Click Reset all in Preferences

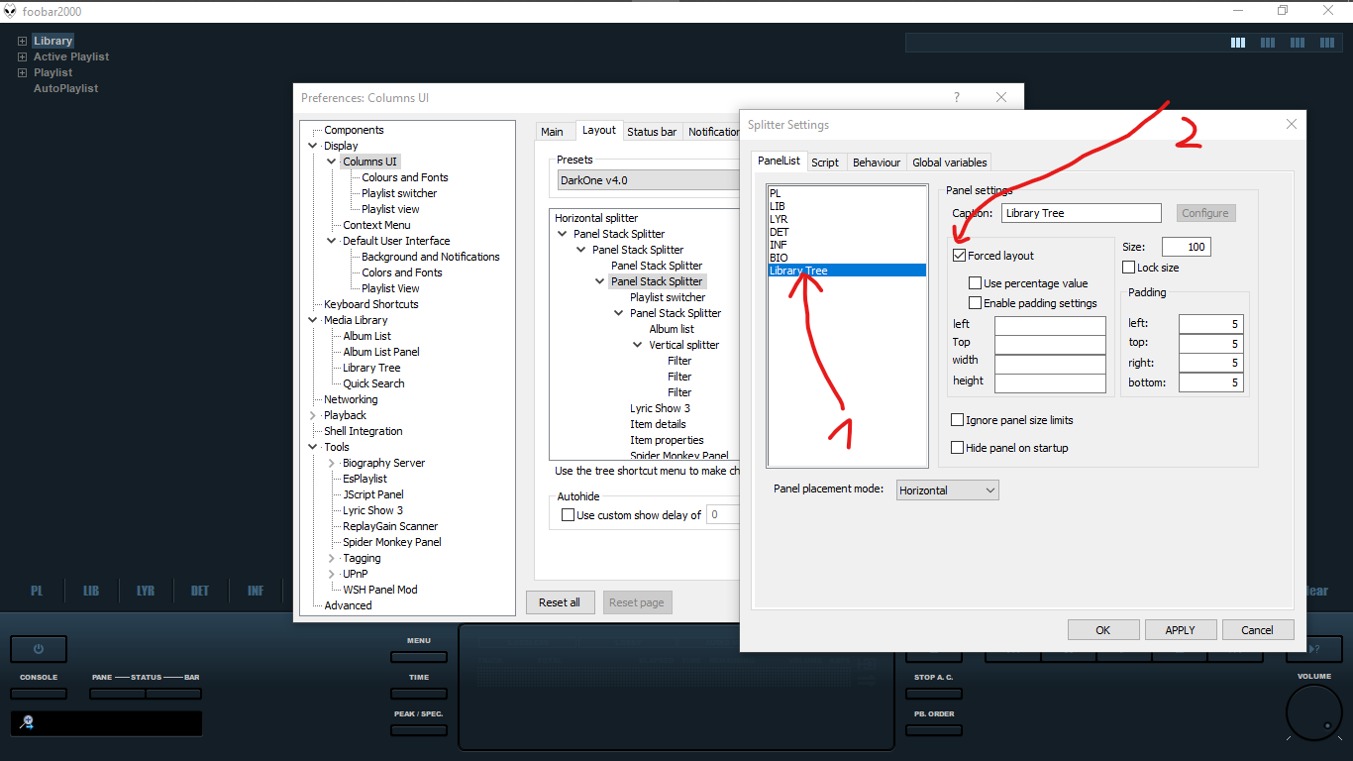pyautogui.click(x=560, y=602)
